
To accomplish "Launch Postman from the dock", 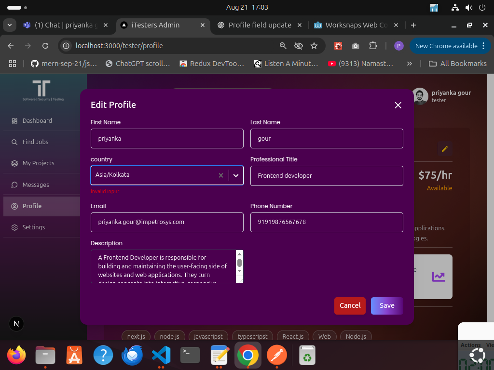I will click(x=277, y=356).
